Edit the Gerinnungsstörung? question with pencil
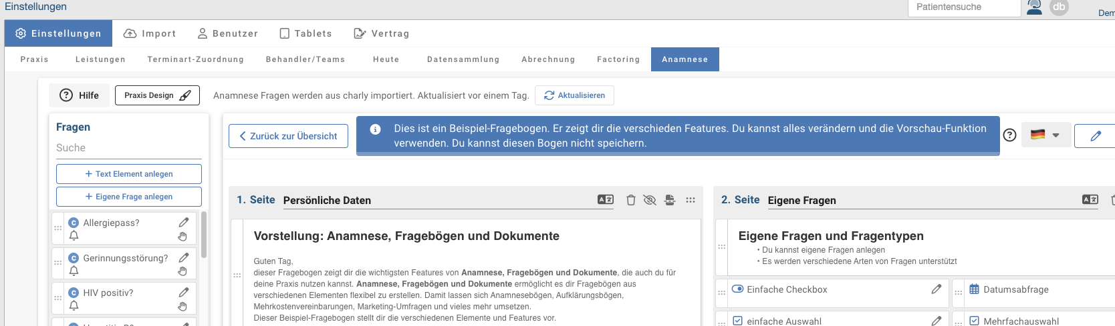1115x326 pixels. [184, 257]
